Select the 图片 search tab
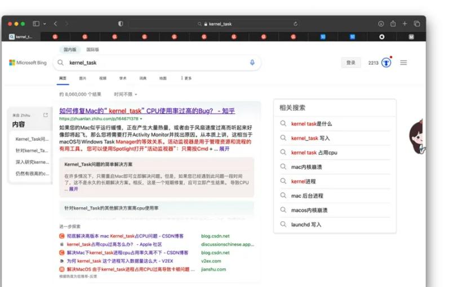Screen dimensions: 449x287 pyautogui.click(x=83, y=78)
